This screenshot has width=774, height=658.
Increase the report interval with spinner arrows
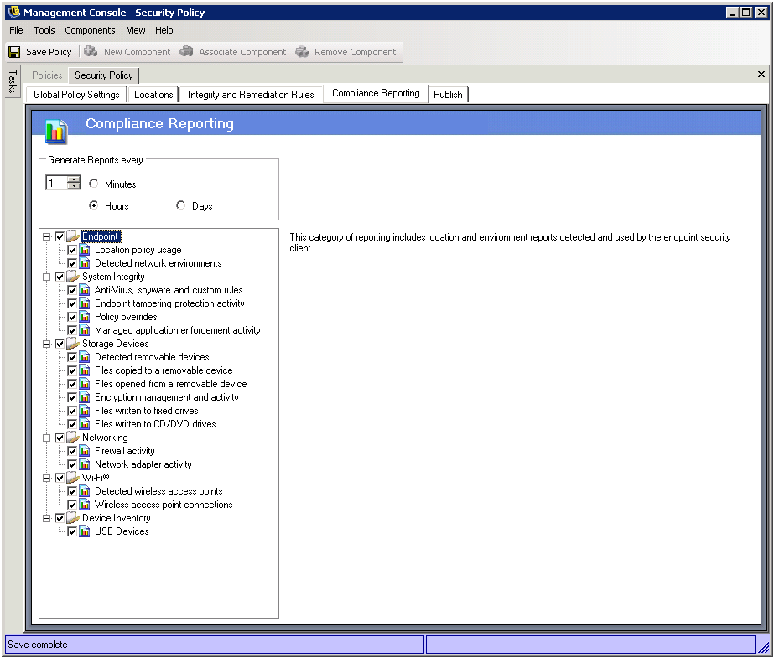coord(74,179)
